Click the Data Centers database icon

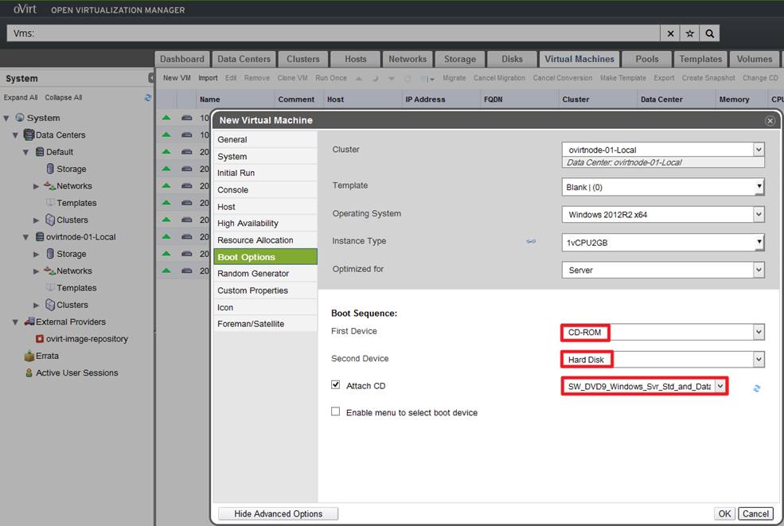(29, 134)
